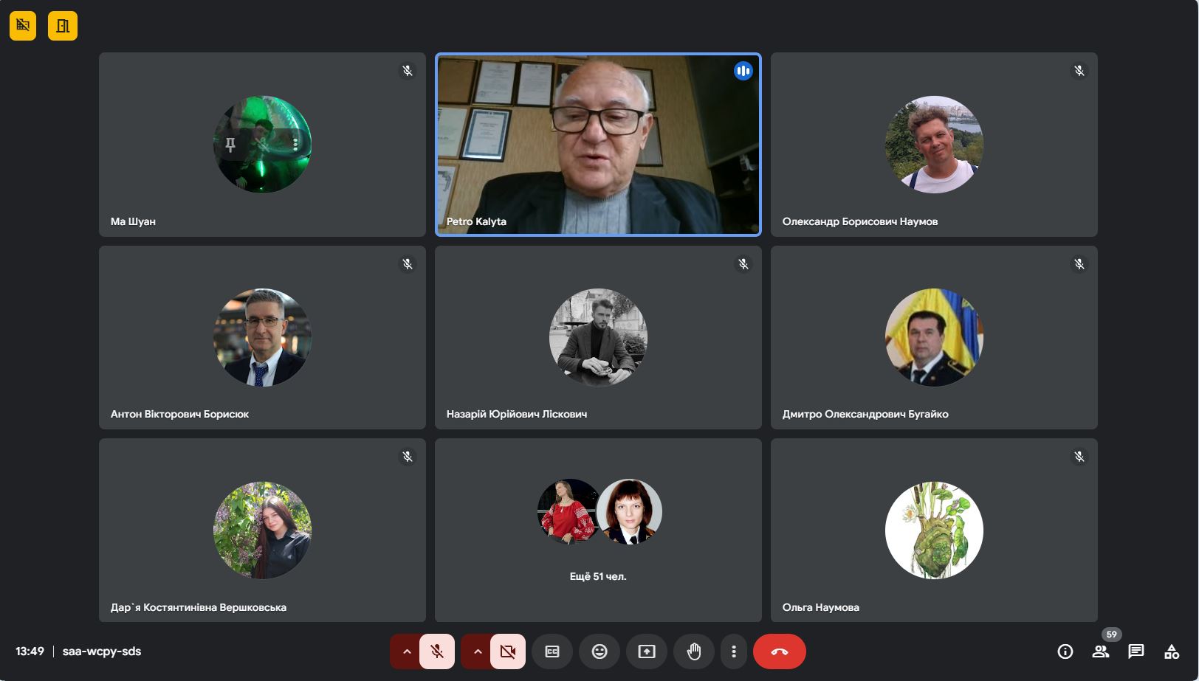Image resolution: width=1199 pixels, height=681 pixels.
Task: Pin Ма Шуан's tile with pin icon
Action: tap(230, 145)
